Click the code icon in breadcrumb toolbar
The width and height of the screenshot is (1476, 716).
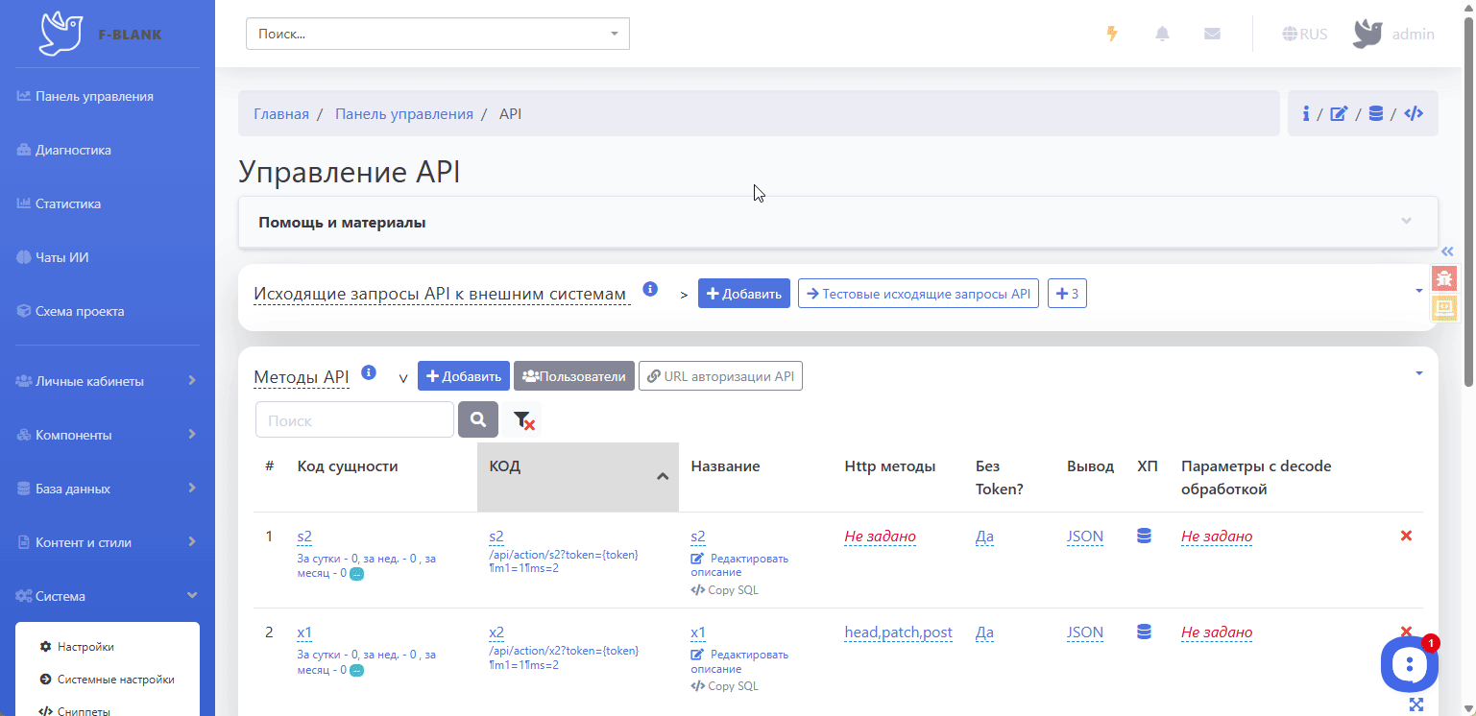[1413, 114]
